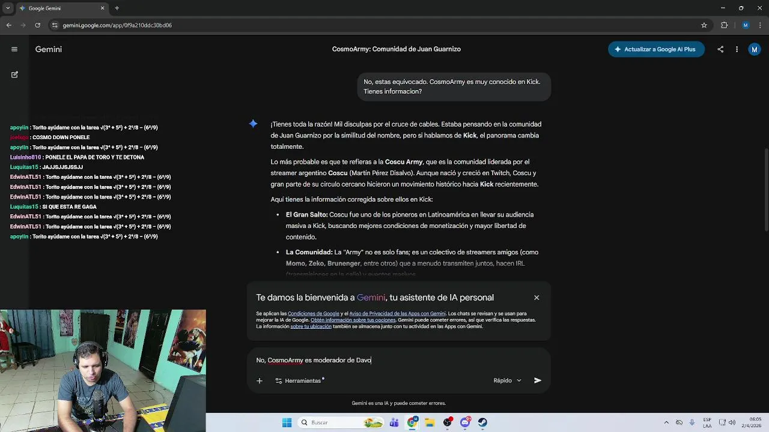
Task: Open the Chrome three-dot menu
Action: [x=760, y=25]
